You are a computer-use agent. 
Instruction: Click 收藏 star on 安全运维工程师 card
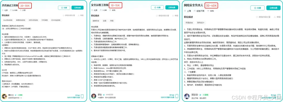pyautogui.click(x=157, y=8)
